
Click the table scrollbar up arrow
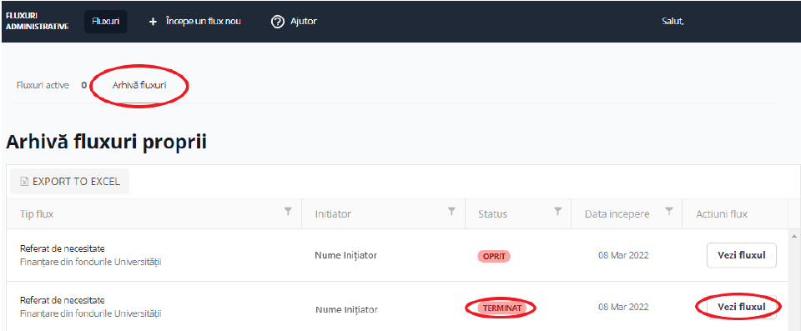pos(794,236)
